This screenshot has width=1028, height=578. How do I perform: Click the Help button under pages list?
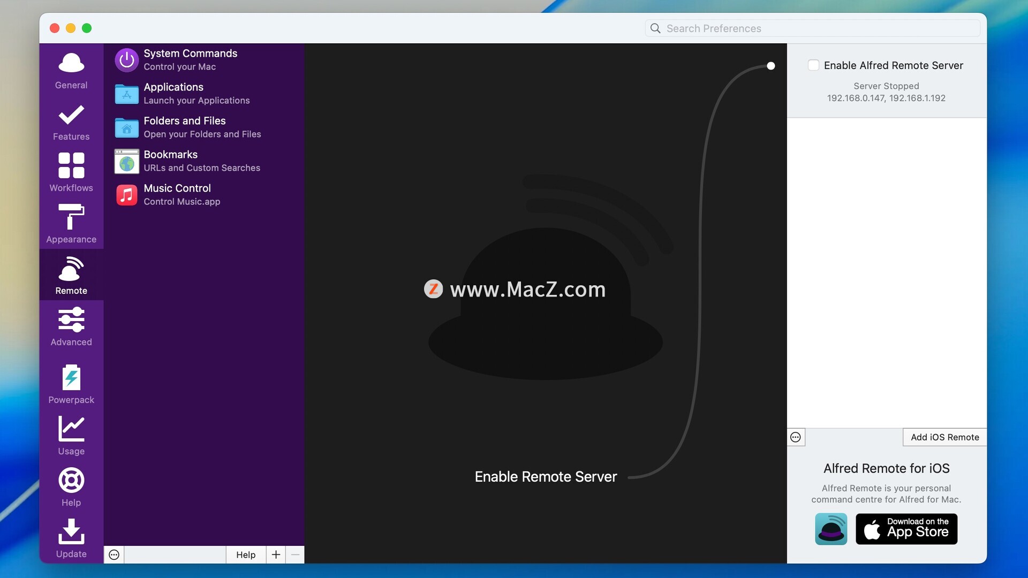point(246,555)
